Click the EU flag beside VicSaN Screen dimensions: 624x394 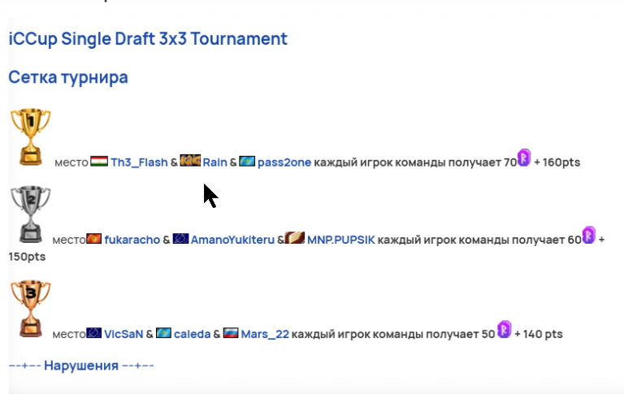[94, 332]
